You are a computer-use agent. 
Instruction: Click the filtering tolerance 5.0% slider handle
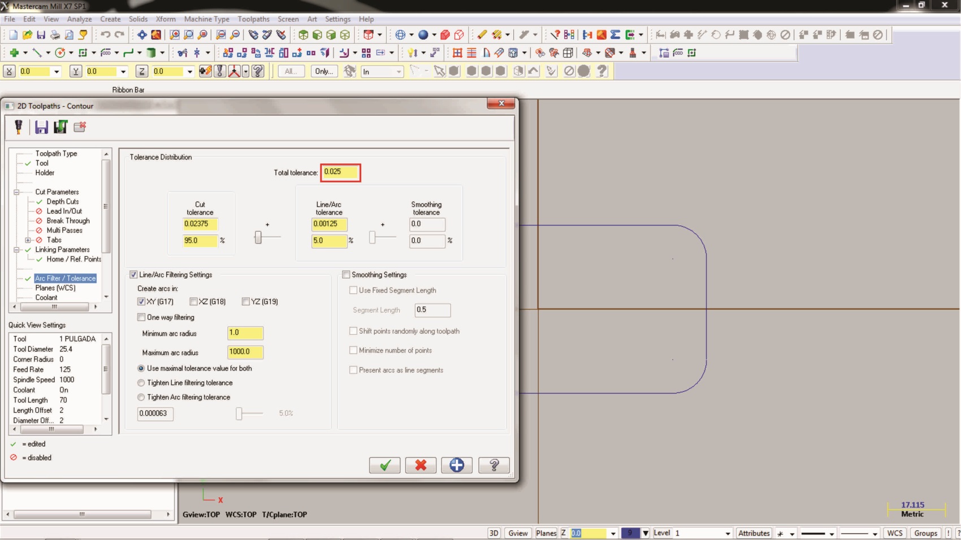point(239,413)
